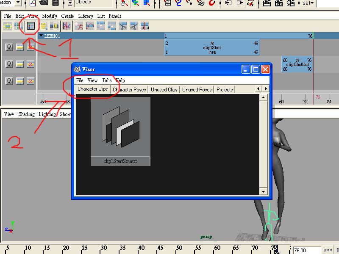Screen dimensions: 339x254
Task: Click the ruler icon with red line
Action: 145,26
